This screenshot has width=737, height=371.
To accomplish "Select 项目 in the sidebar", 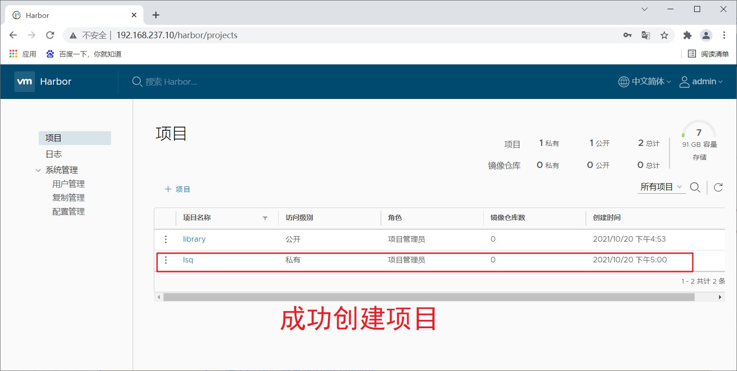I will coord(75,138).
